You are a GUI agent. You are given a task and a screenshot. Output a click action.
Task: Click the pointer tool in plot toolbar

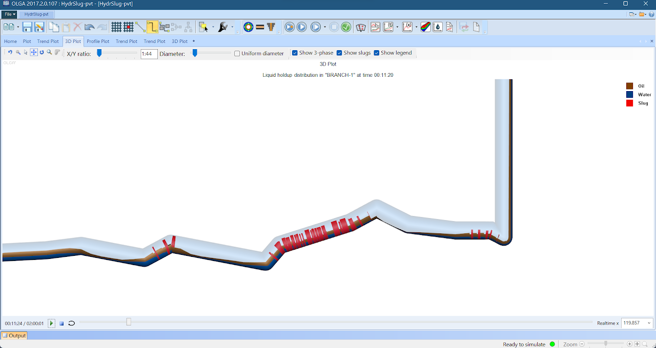coord(26,52)
